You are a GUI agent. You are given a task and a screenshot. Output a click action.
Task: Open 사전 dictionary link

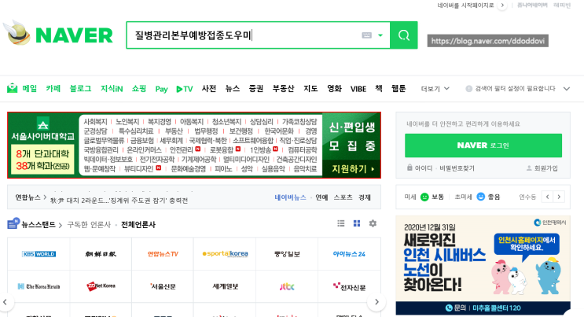(x=209, y=88)
